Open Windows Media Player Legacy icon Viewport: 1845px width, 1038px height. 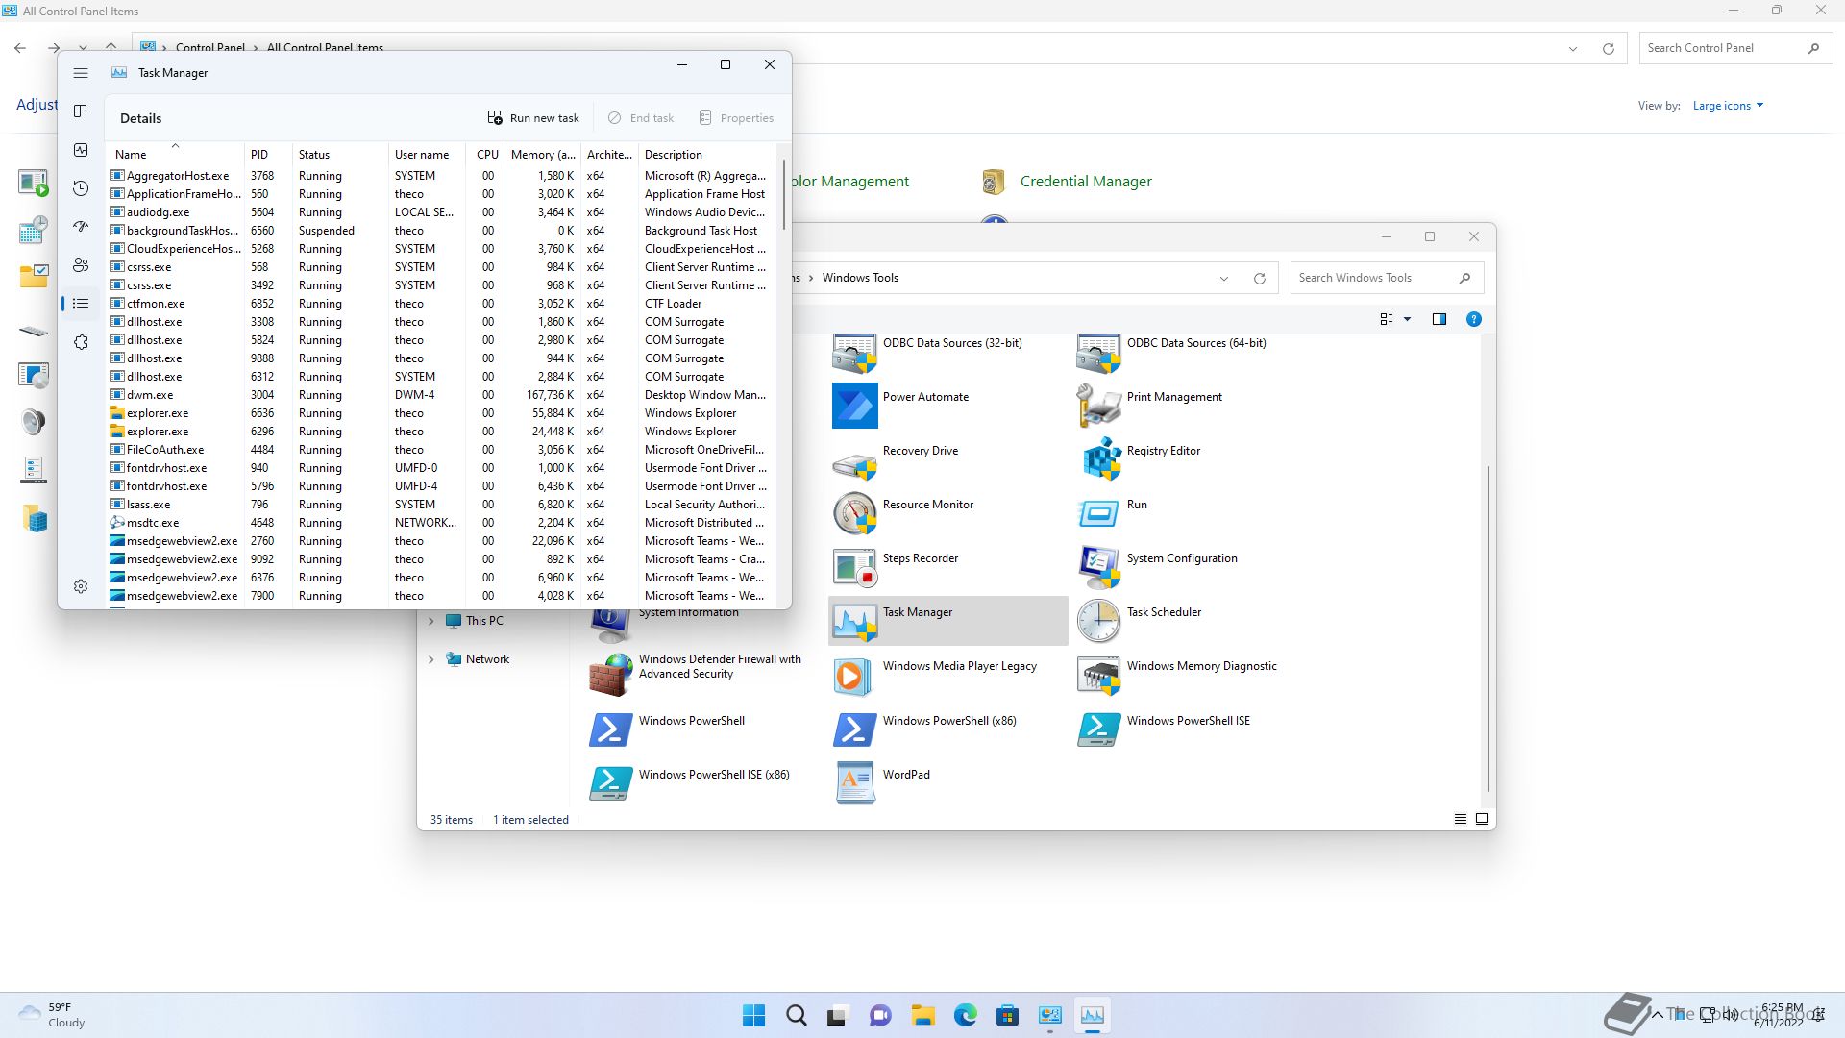pyautogui.click(x=854, y=675)
